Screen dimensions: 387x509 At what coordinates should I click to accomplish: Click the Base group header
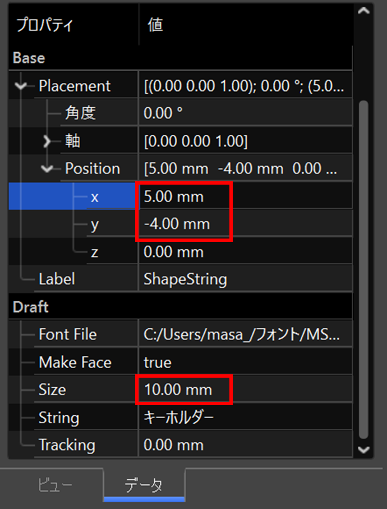(181, 58)
